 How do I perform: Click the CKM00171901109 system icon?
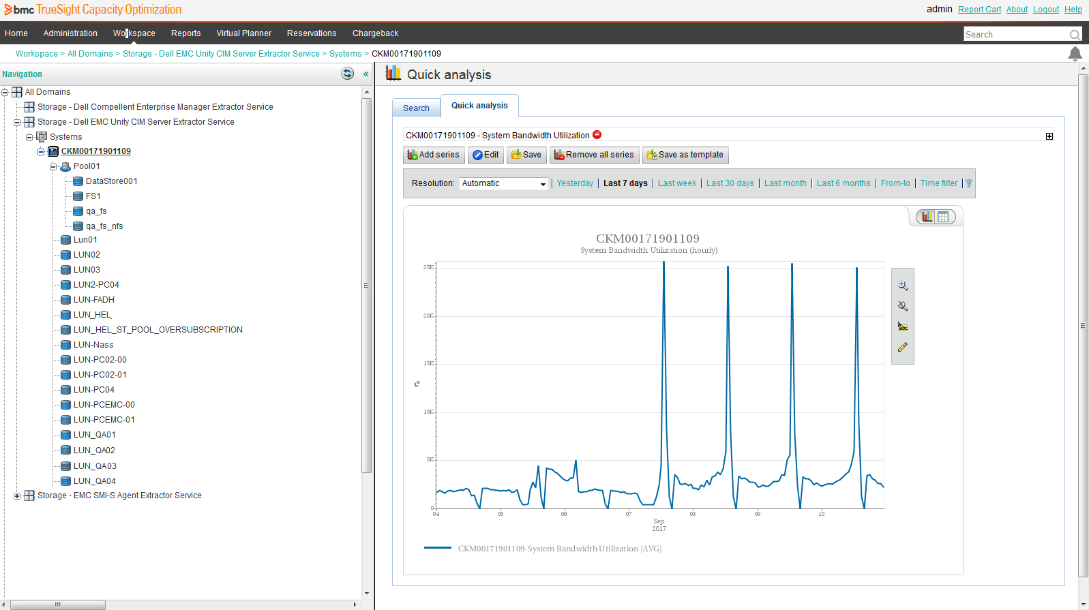click(x=54, y=151)
